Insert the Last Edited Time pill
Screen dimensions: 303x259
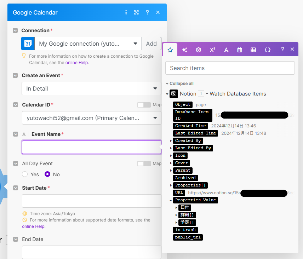[195, 133]
